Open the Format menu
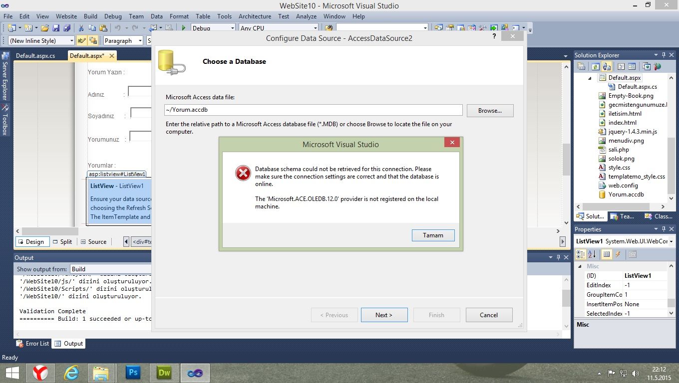The height and width of the screenshot is (383, 679). (x=179, y=16)
